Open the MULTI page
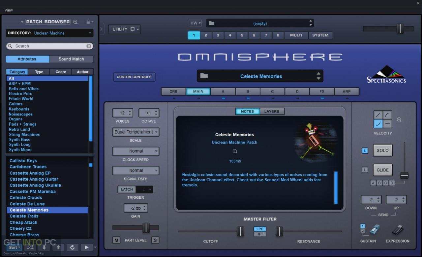422x257 pixels. pyautogui.click(x=296, y=35)
